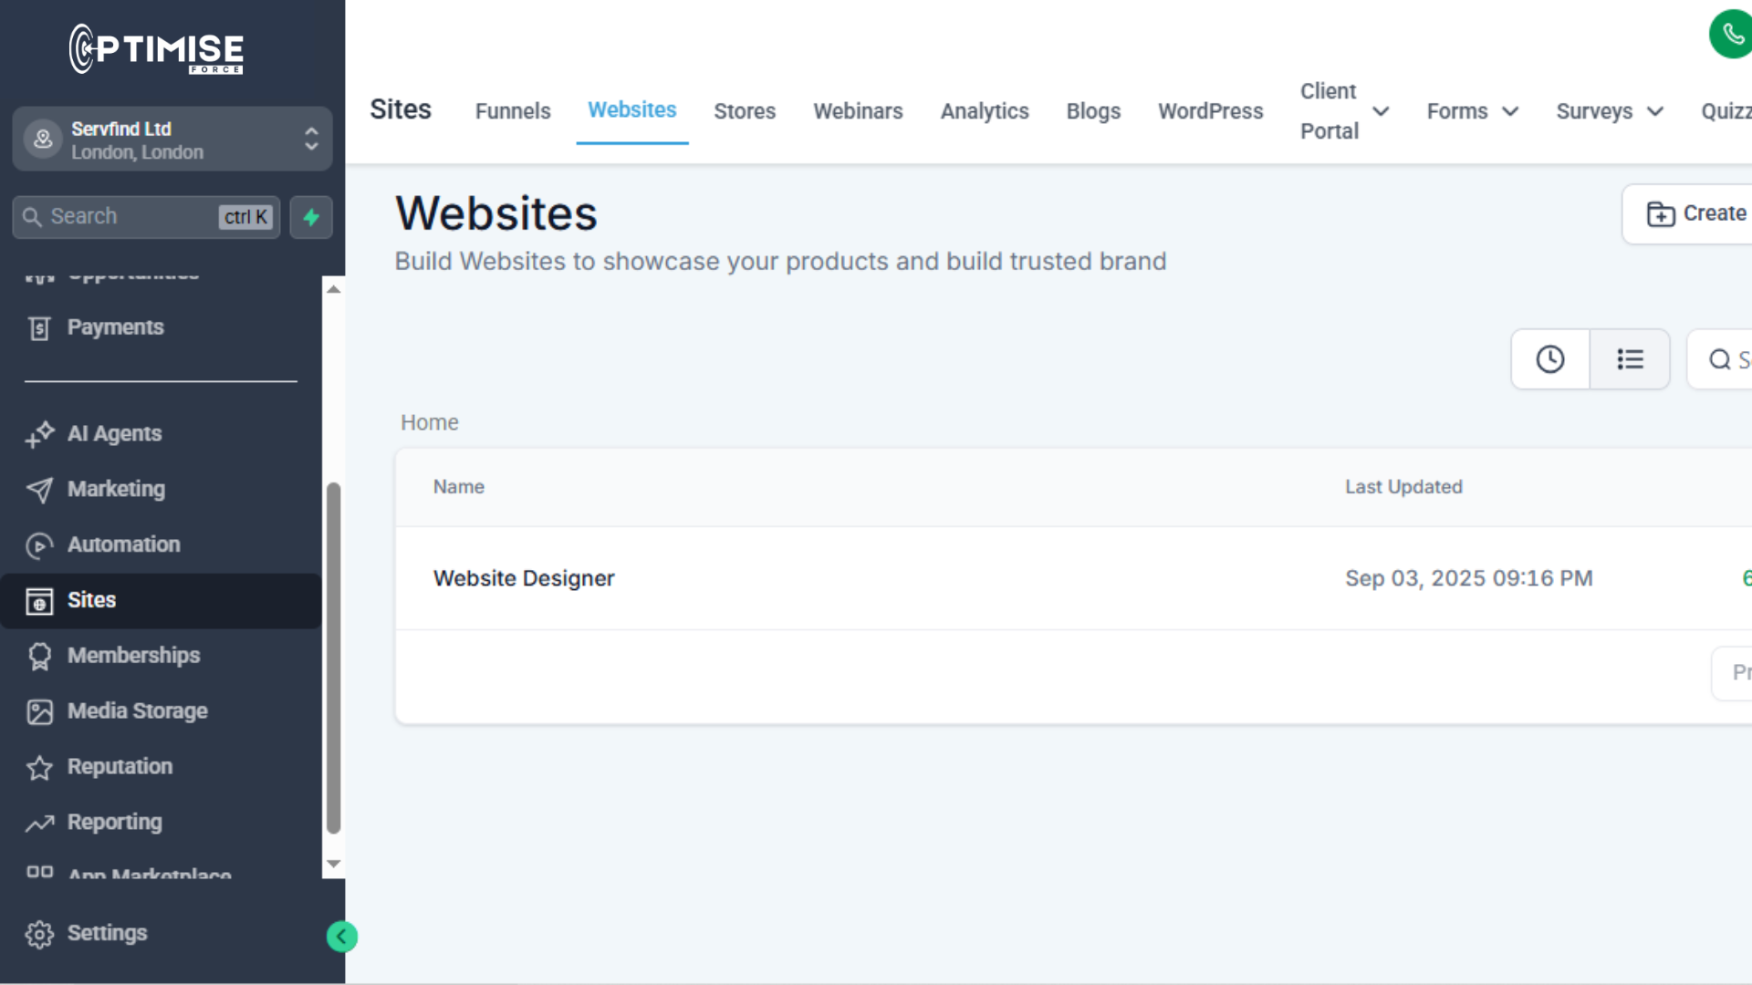Expand the Forms dropdown chevron
The image size is (1752, 985).
pyautogui.click(x=1510, y=111)
